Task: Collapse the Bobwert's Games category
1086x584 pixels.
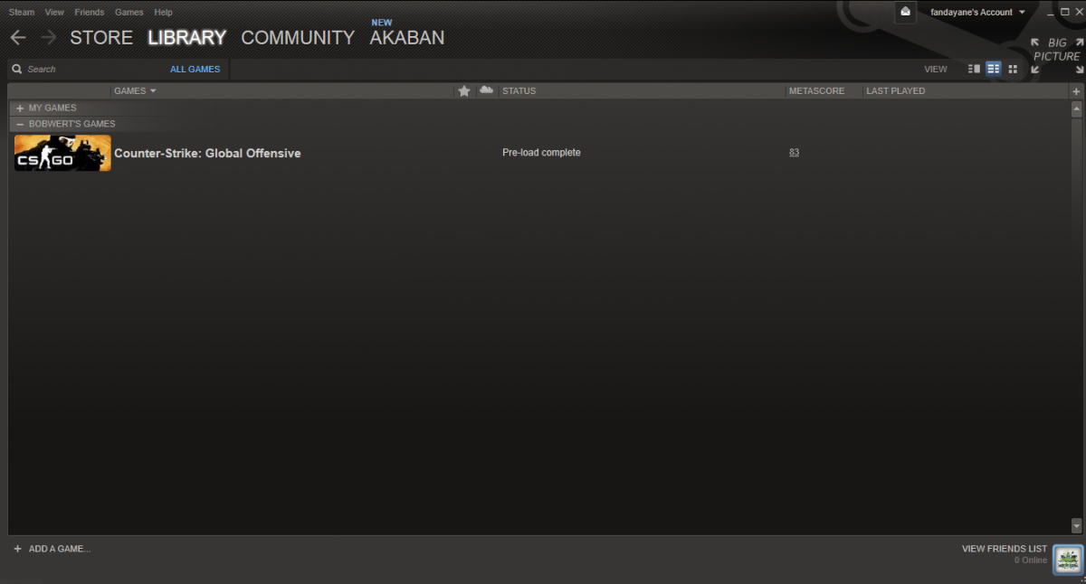Action: coord(20,124)
